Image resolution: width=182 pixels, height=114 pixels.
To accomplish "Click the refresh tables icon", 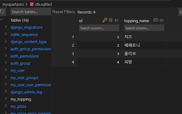I will [2, 12].
